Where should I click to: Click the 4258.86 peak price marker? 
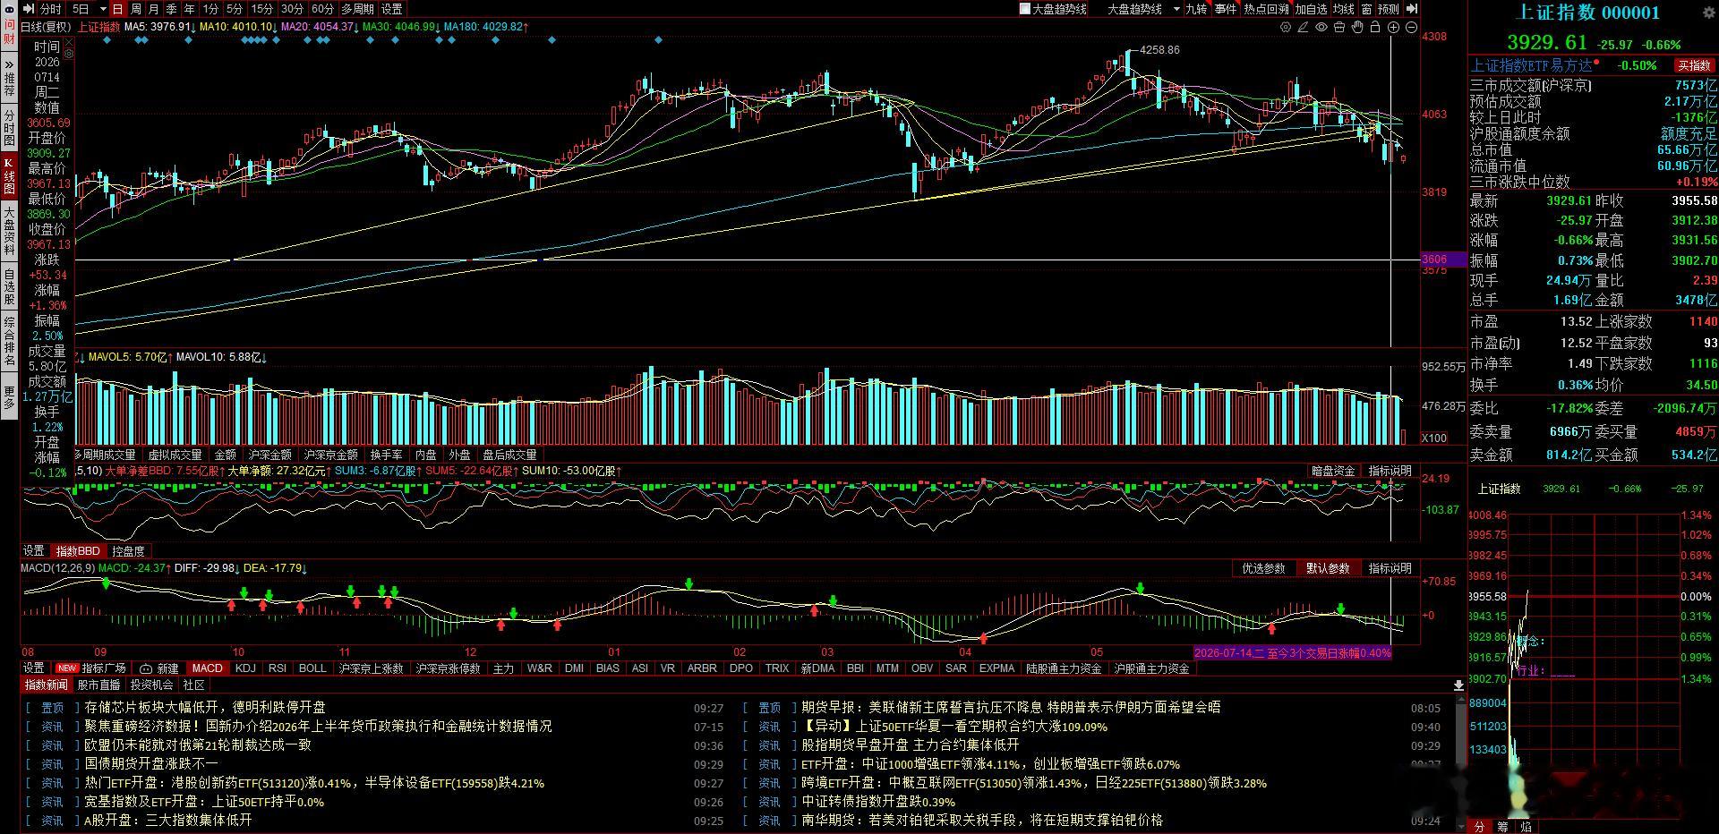point(1161,50)
